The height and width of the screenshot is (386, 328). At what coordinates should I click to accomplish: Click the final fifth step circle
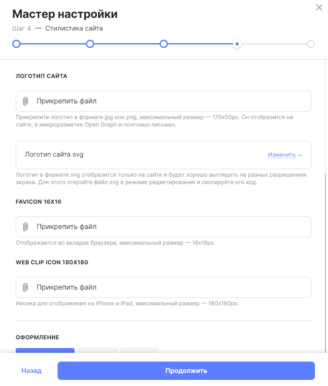[311, 44]
